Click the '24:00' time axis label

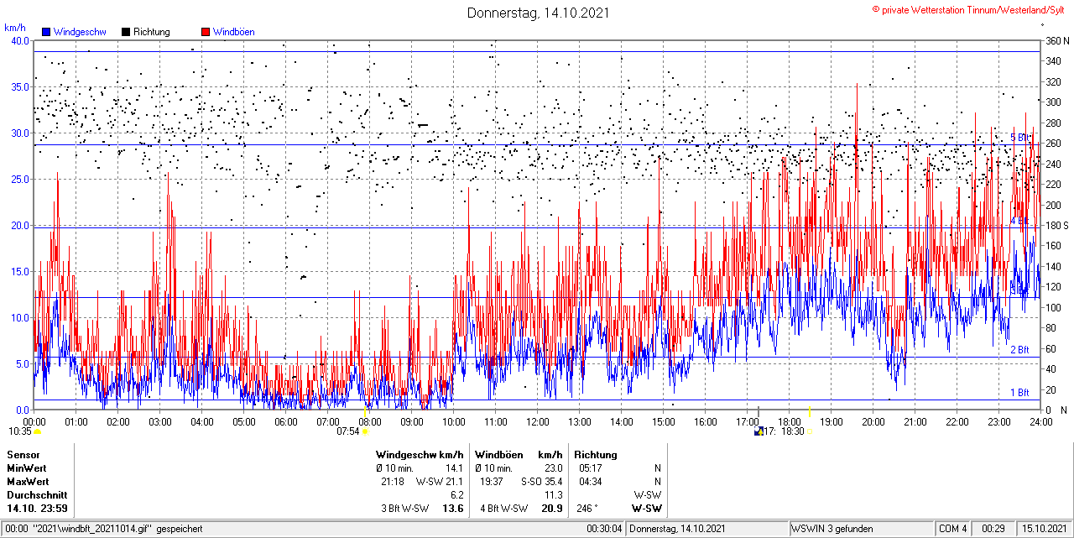(x=1040, y=421)
